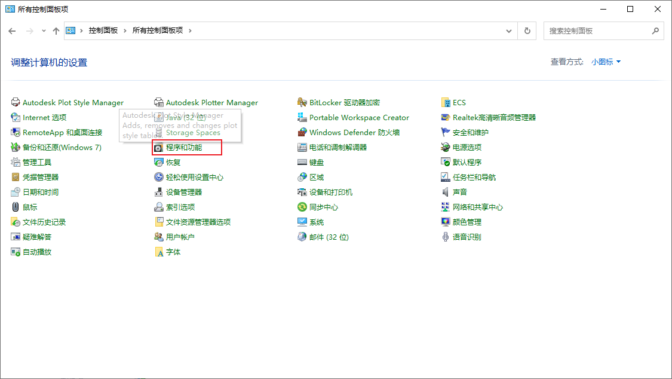Open 用户帐户 link
The image size is (672, 379).
pos(180,237)
